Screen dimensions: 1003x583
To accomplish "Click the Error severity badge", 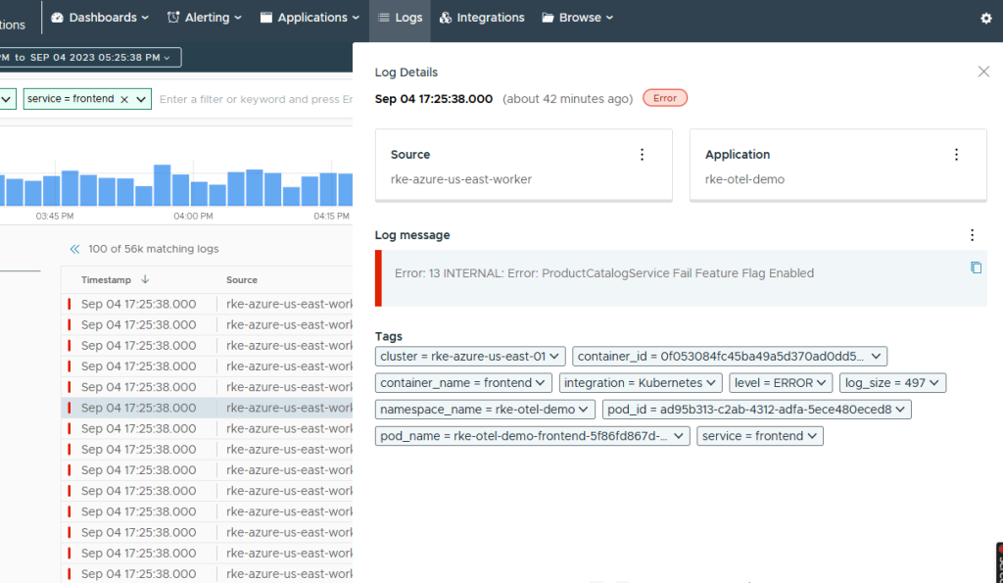I will tap(665, 98).
